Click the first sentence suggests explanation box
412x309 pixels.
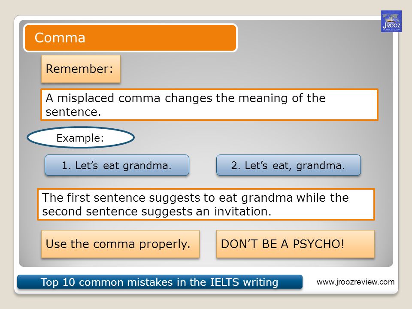206,204
